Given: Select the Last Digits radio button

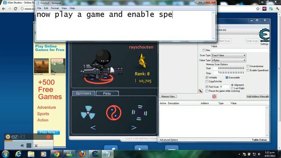Looking at the screenshot, I should point(232,88).
